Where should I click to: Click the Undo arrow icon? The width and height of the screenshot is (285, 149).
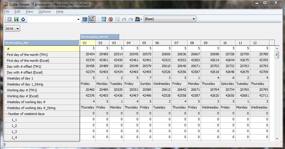click(124, 19)
